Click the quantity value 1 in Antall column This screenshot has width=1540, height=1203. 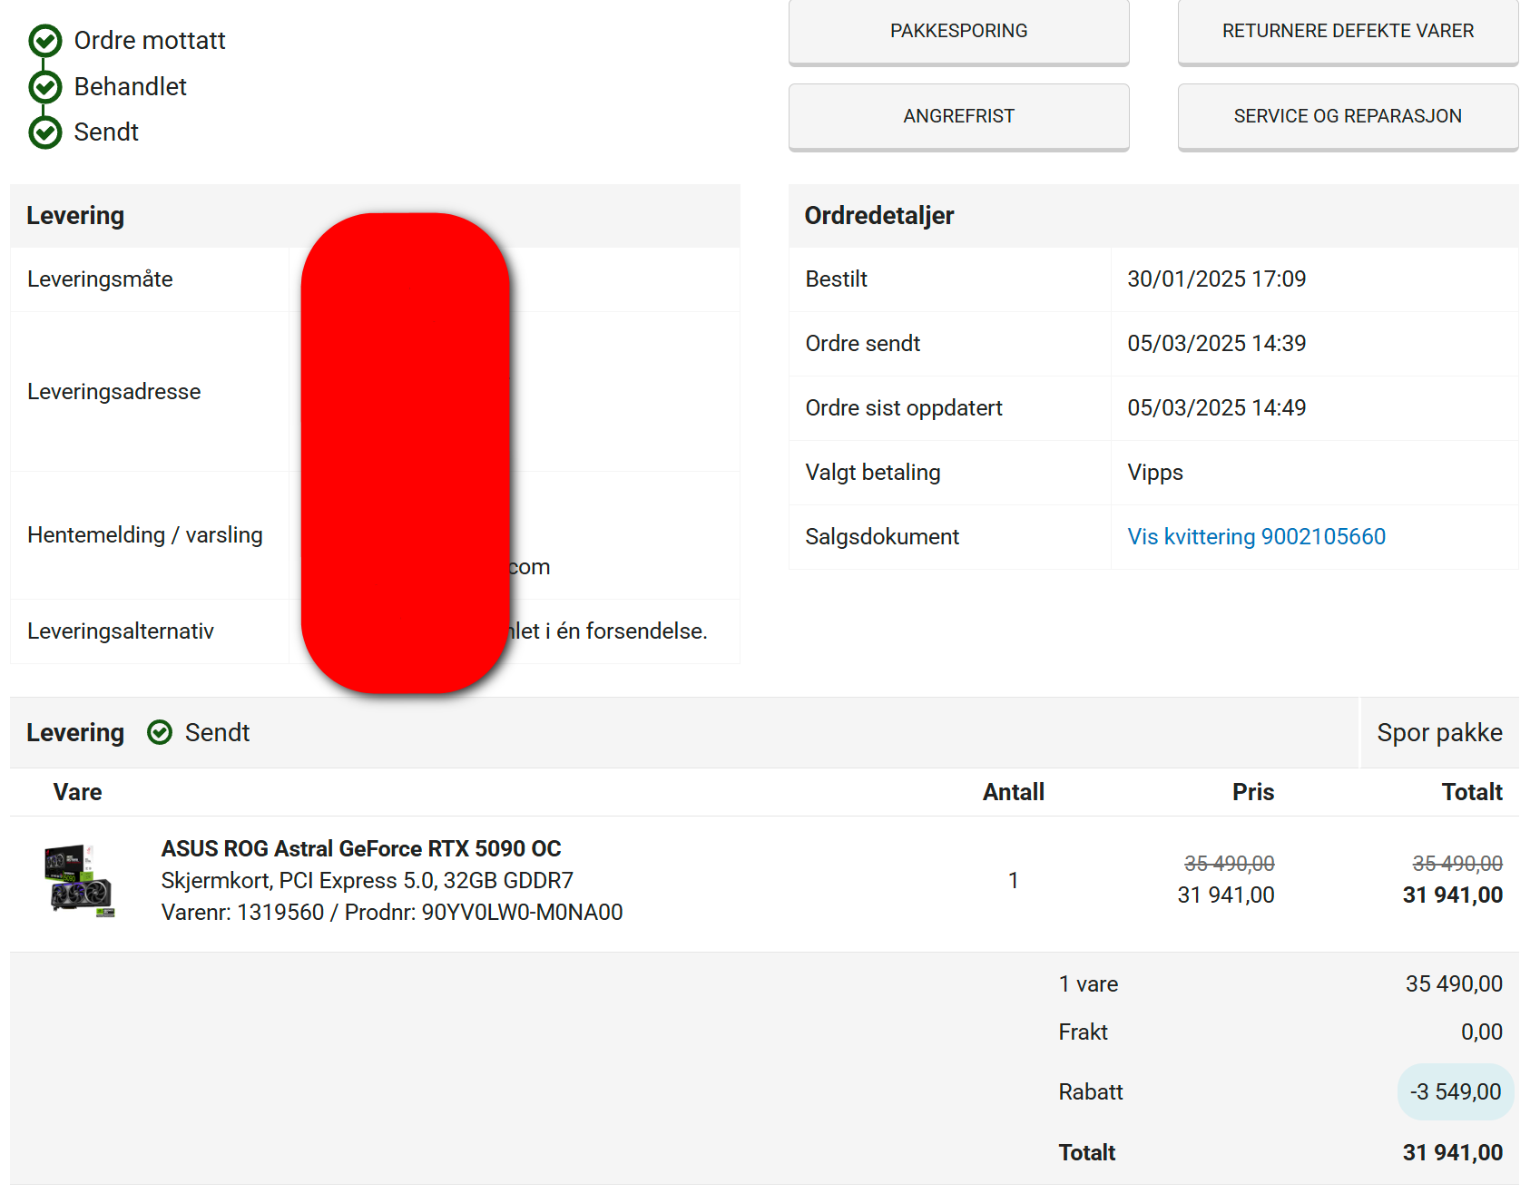click(x=1013, y=881)
